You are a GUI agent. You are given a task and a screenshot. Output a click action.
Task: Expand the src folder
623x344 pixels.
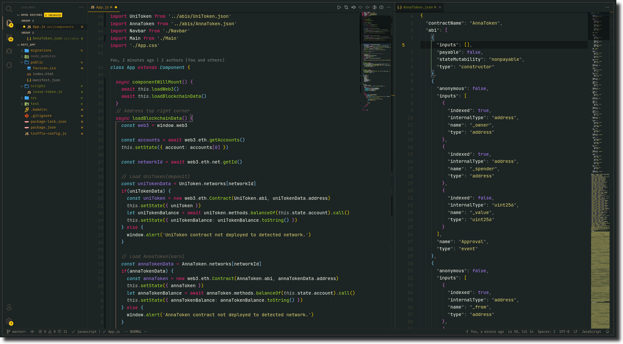click(22, 98)
